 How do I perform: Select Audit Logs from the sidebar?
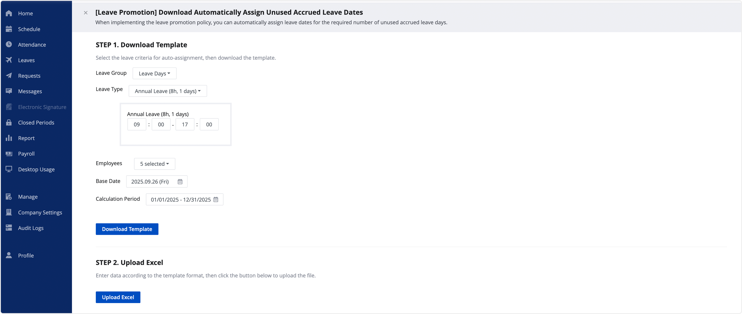pos(30,228)
